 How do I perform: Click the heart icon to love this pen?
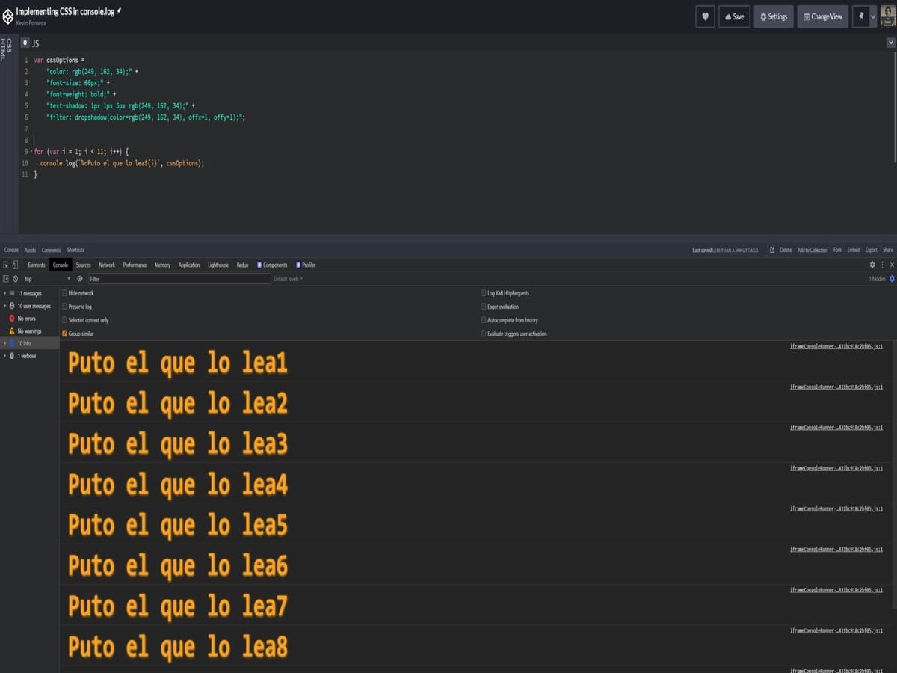(705, 16)
